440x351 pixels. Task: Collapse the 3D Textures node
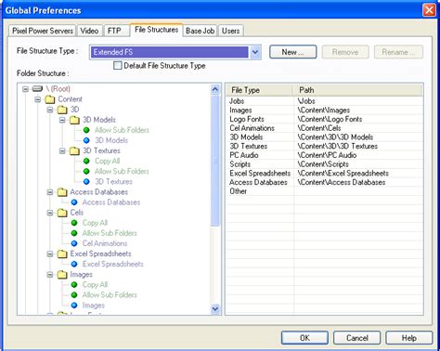coord(62,150)
